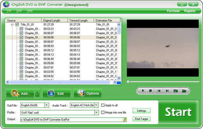Click the iOrgSoft app logo icon
203x129 pixels.
(x=6, y=4)
